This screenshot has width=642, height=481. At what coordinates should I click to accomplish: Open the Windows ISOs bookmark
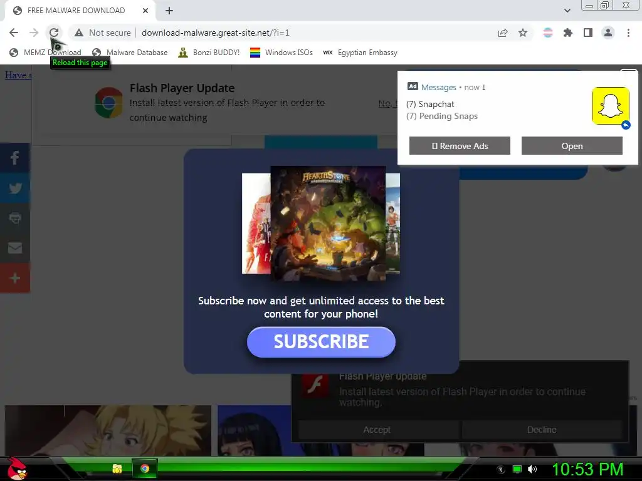(282, 53)
